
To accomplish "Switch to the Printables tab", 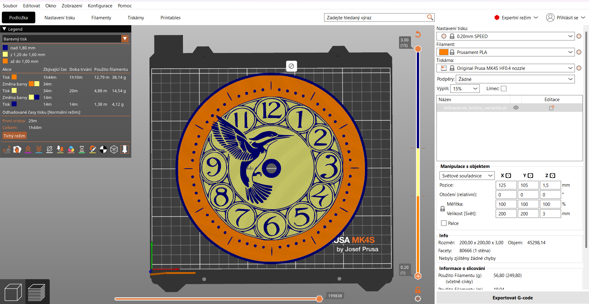I will point(170,17).
